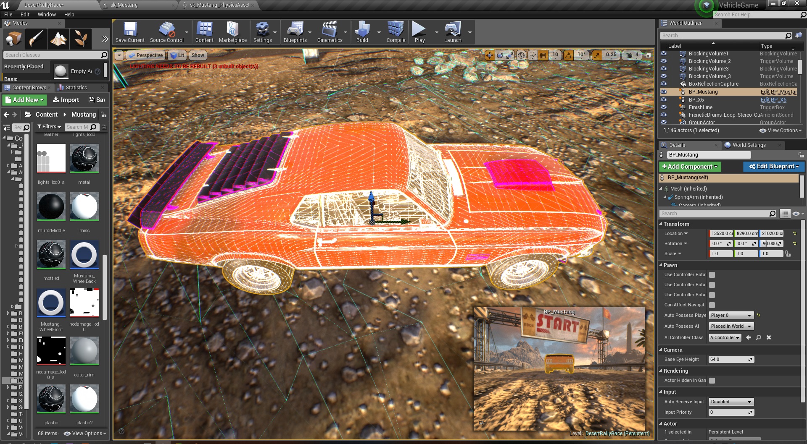Click the Compile toolbar icon
Image resolution: width=807 pixels, height=444 pixels.
pos(396,32)
